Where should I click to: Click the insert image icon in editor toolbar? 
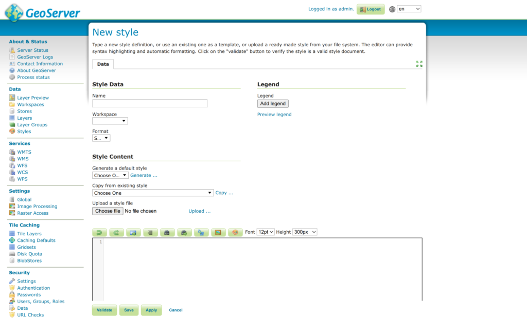(x=218, y=233)
